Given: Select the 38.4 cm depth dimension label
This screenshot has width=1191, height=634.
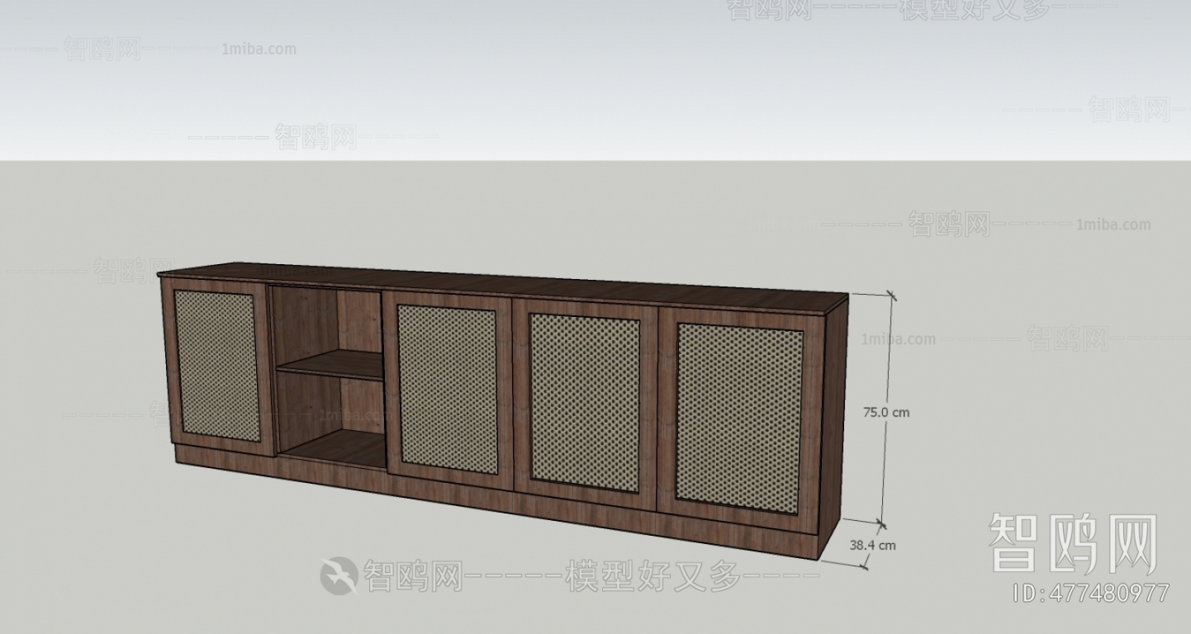Looking at the screenshot, I should point(872,545).
